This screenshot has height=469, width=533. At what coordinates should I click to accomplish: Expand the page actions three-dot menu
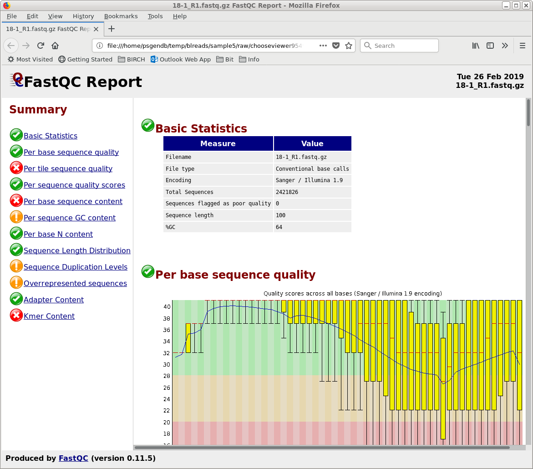(x=323, y=46)
